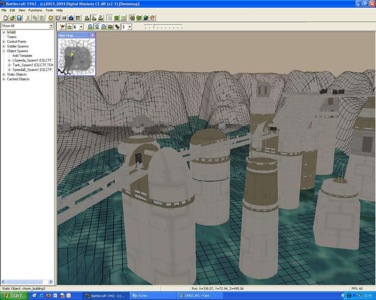This screenshot has height=300, width=376.
Task: Open the dropdown showing value 3
Action: pyautogui.click(x=130, y=27)
